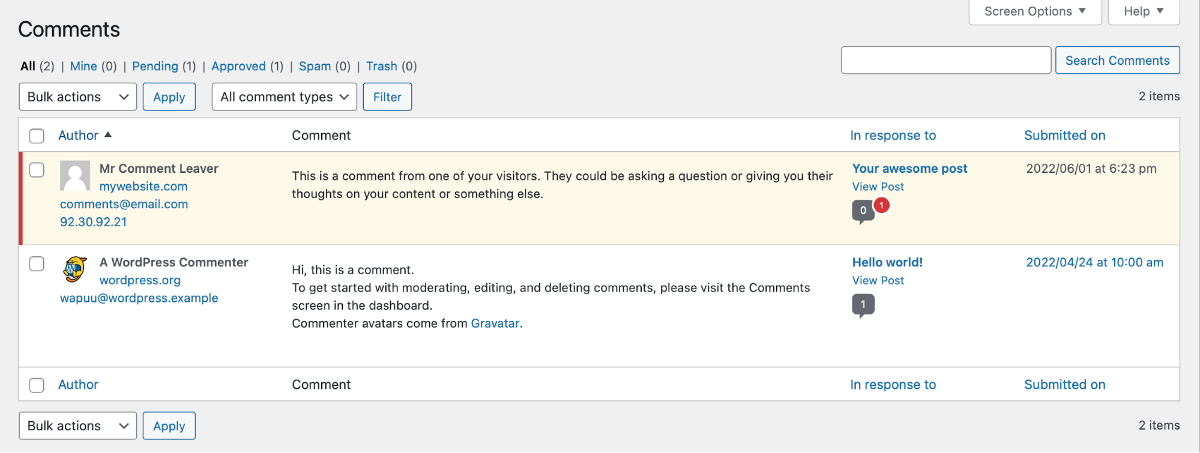Open the All comment types dropdown
Viewport: 1200px width, 453px height.
pyautogui.click(x=285, y=97)
